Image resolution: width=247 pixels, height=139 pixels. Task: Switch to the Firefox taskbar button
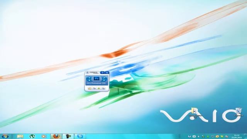[56, 136]
